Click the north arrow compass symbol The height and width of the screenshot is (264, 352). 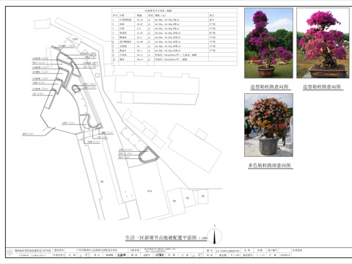215,235
